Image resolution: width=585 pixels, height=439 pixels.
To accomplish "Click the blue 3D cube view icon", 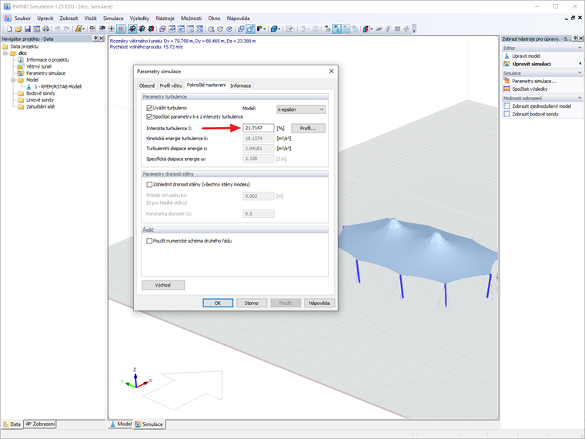I will pyautogui.click(x=274, y=28).
